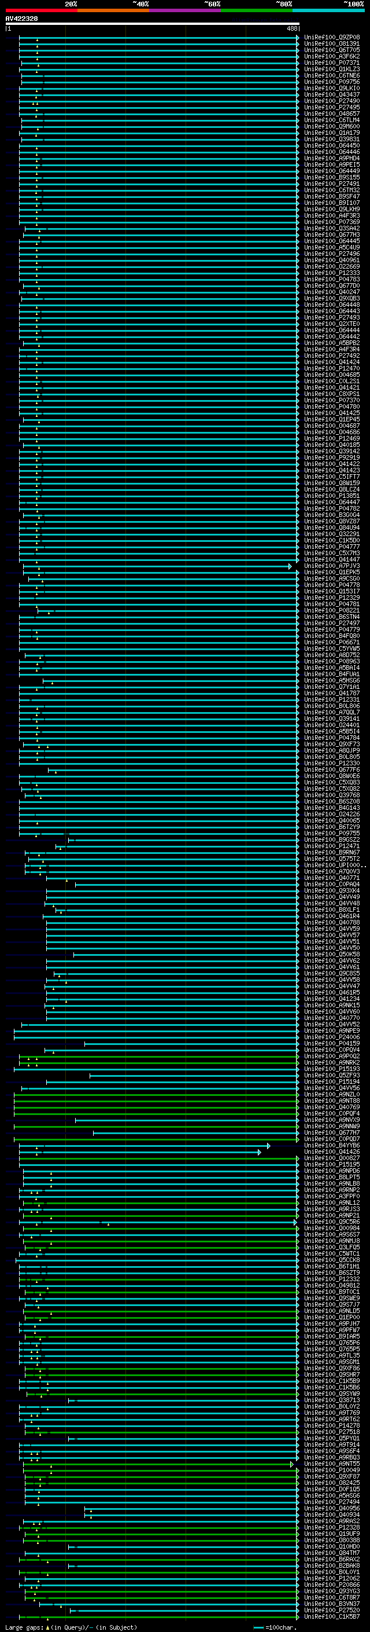Click UniRef100_P09755 entry
370x1632 pixels.
(x=332, y=833)
